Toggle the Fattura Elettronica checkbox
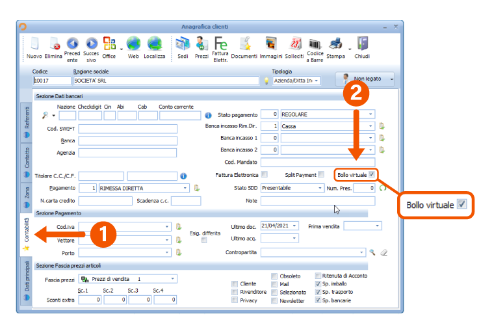Screen dimensions: 481x329 pyautogui.click(x=264, y=175)
